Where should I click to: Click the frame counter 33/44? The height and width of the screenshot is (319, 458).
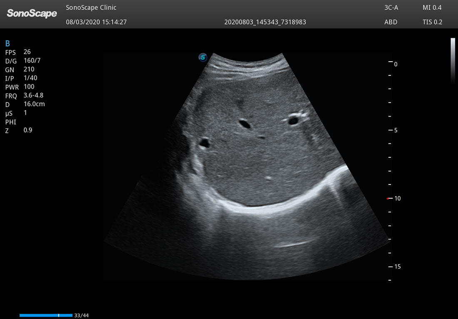82,316
